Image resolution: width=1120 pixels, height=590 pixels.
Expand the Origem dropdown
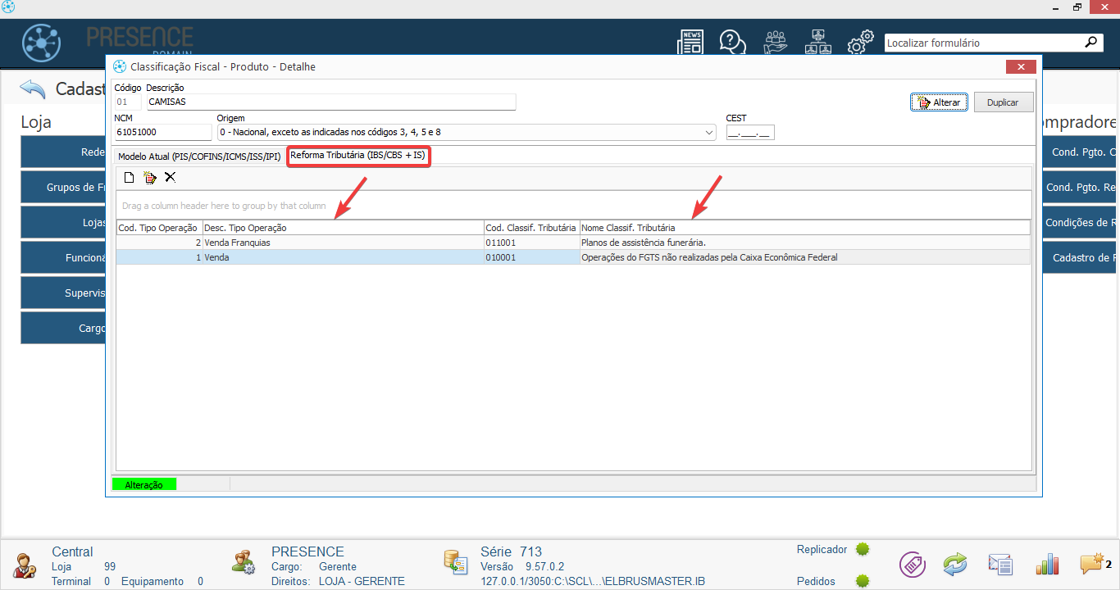(x=708, y=132)
